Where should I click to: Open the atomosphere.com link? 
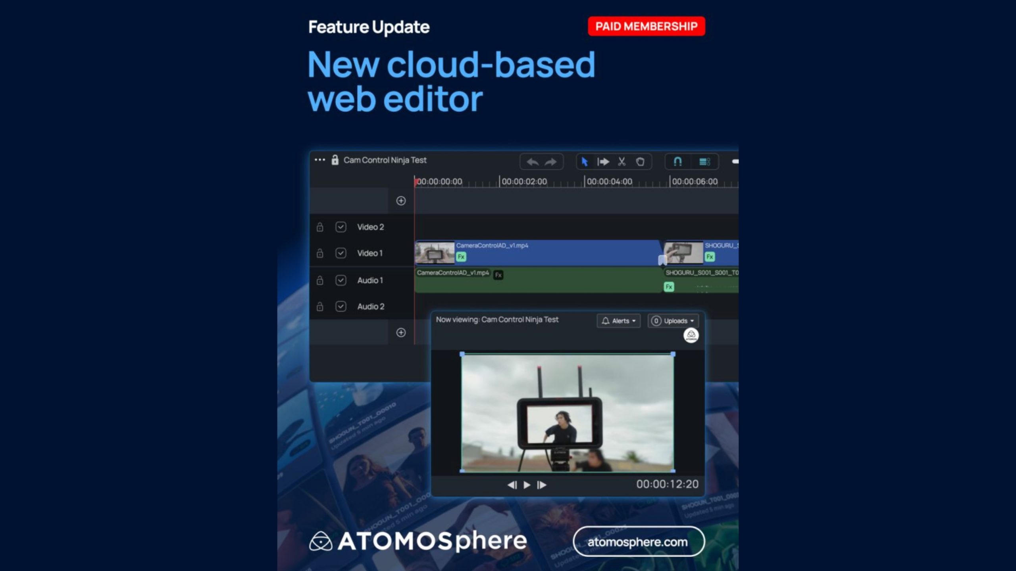point(638,542)
